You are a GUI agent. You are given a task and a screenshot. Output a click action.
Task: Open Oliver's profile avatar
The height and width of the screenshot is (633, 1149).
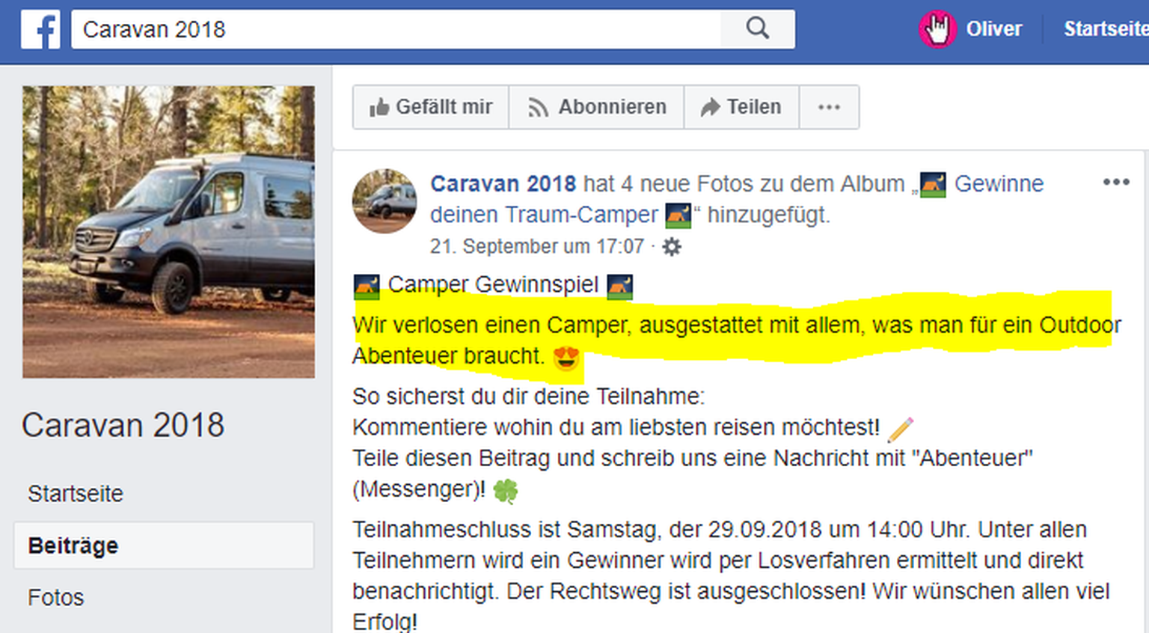[x=937, y=29]
